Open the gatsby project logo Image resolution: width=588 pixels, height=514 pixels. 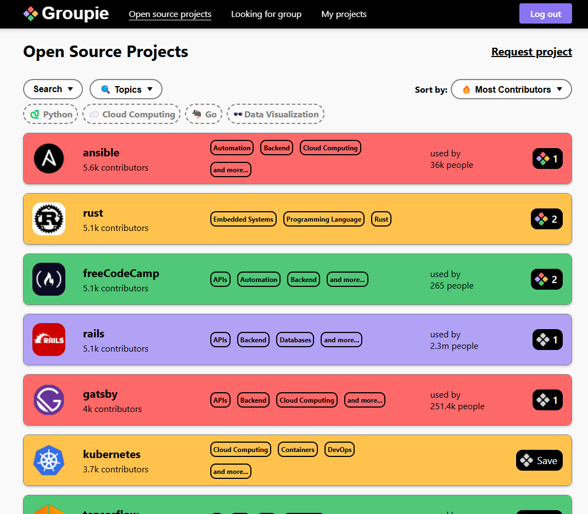(x=49, y=400)
